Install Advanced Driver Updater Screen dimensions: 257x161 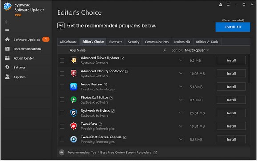pos(231,60)
